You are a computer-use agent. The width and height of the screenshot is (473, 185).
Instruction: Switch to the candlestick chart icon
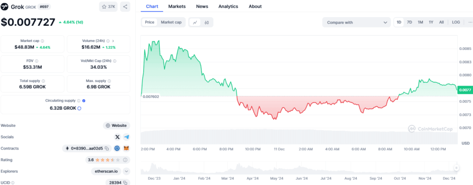pyautogui.click(x=206, y=22)
